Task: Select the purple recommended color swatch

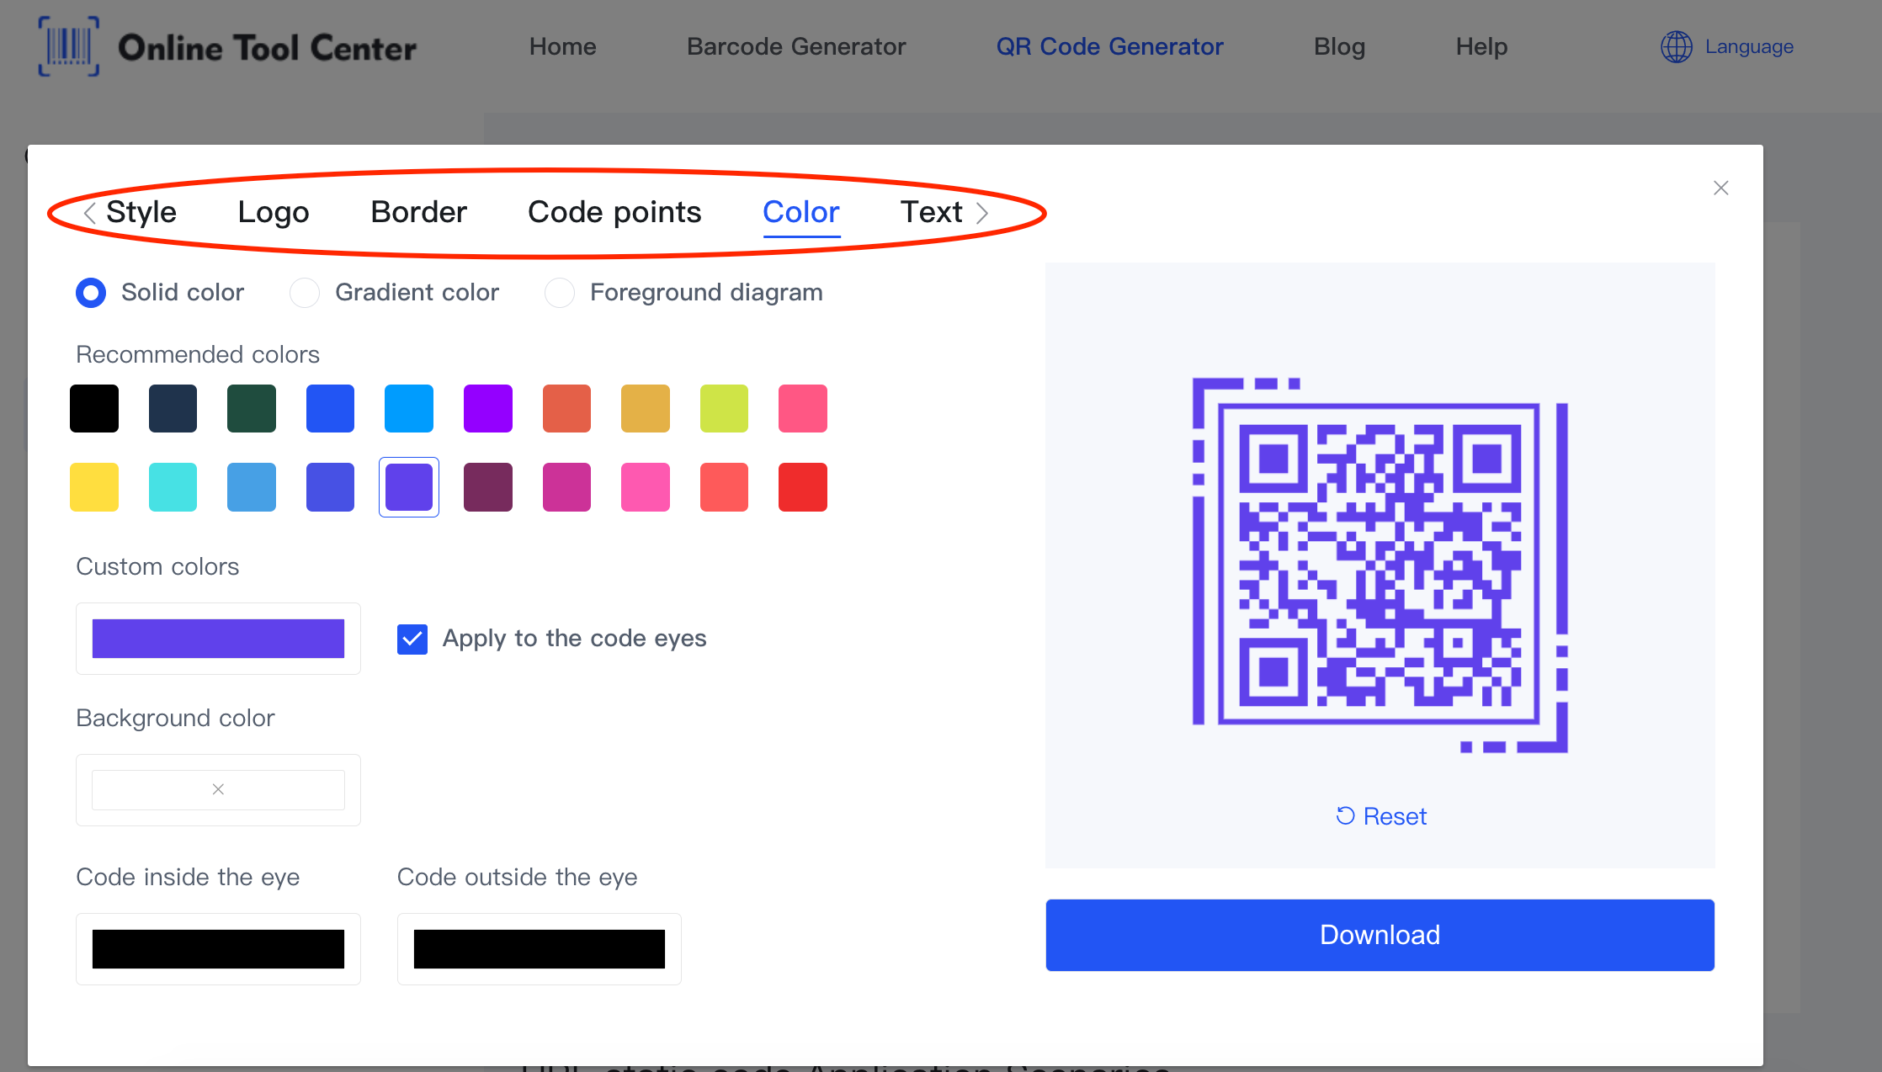Action: 408,486
